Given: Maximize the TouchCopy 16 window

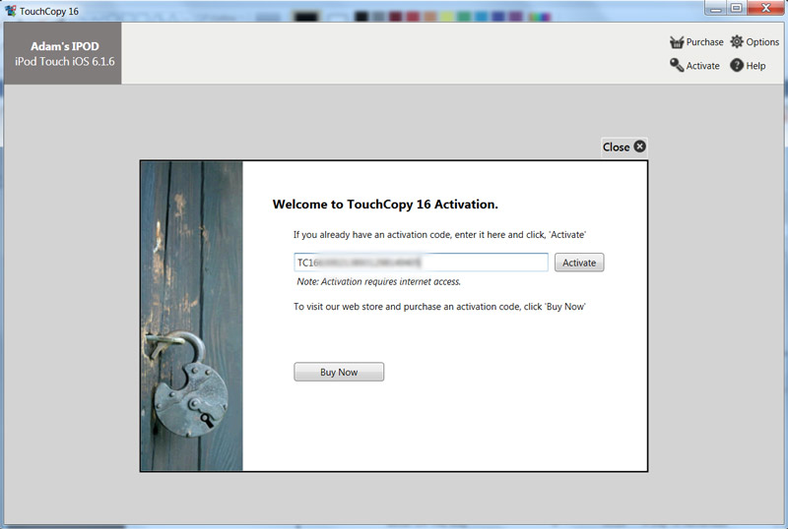Looking at the screenshot, I should (x=736, y=8).
